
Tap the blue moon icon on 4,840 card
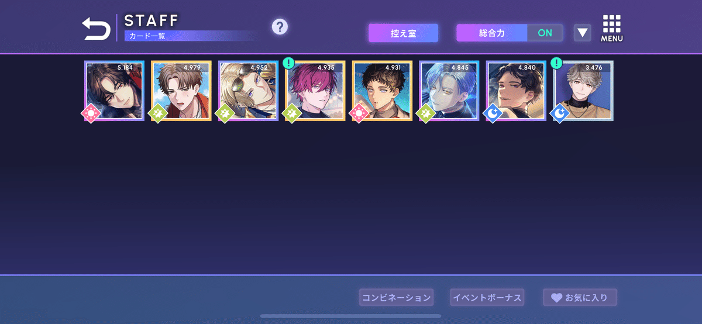click(x=492, y=112)
